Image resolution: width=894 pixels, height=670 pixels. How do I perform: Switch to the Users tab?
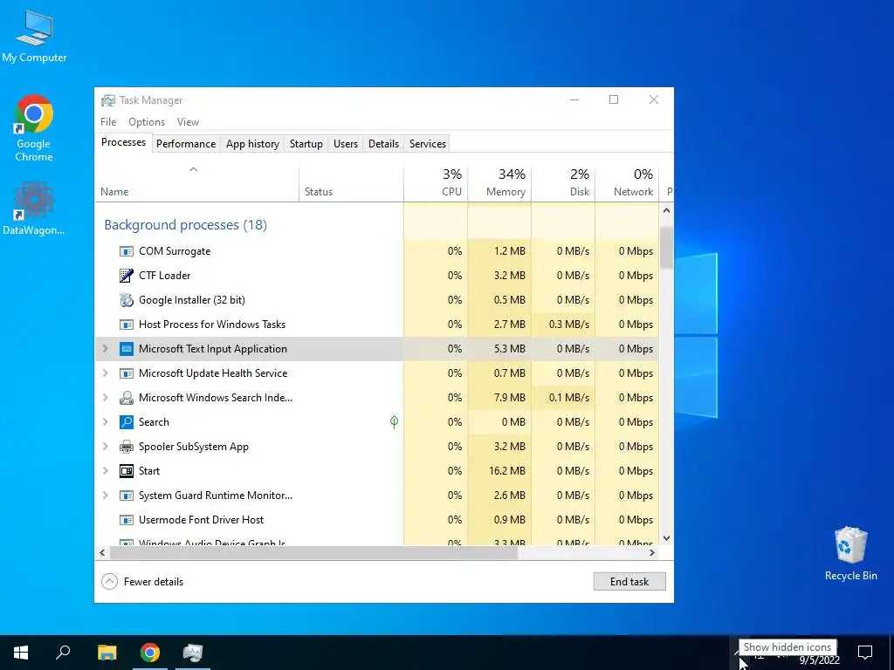346,144
